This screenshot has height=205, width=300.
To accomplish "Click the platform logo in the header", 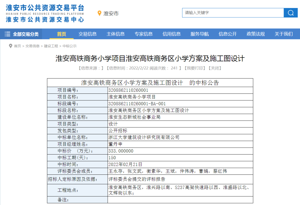I will [45, 13].
